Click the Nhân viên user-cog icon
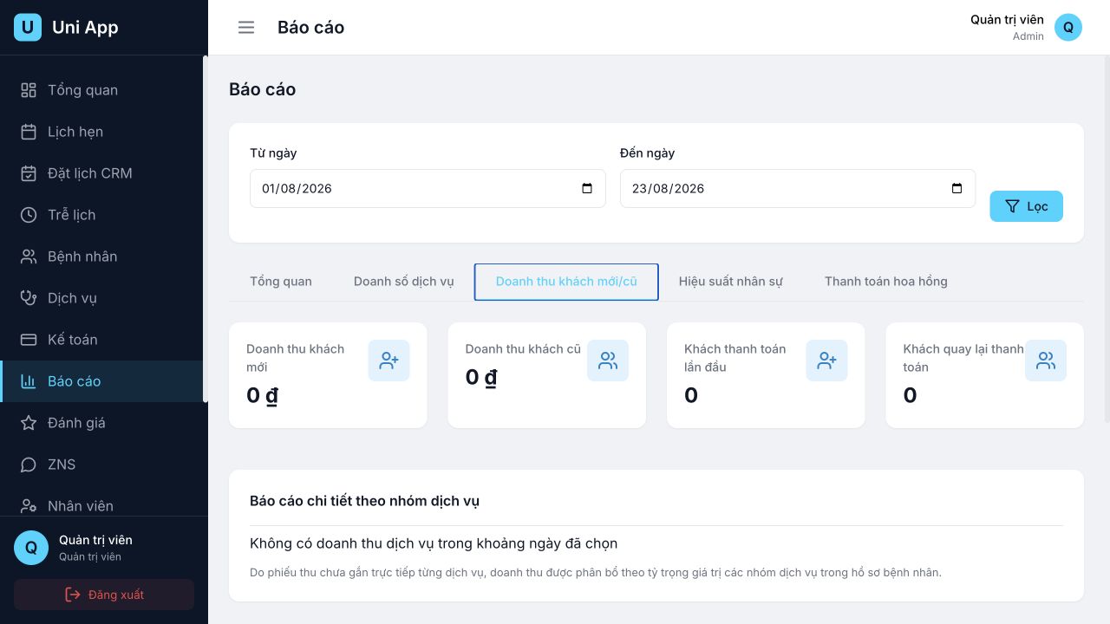1110x624 pixels. coord(29,506)
